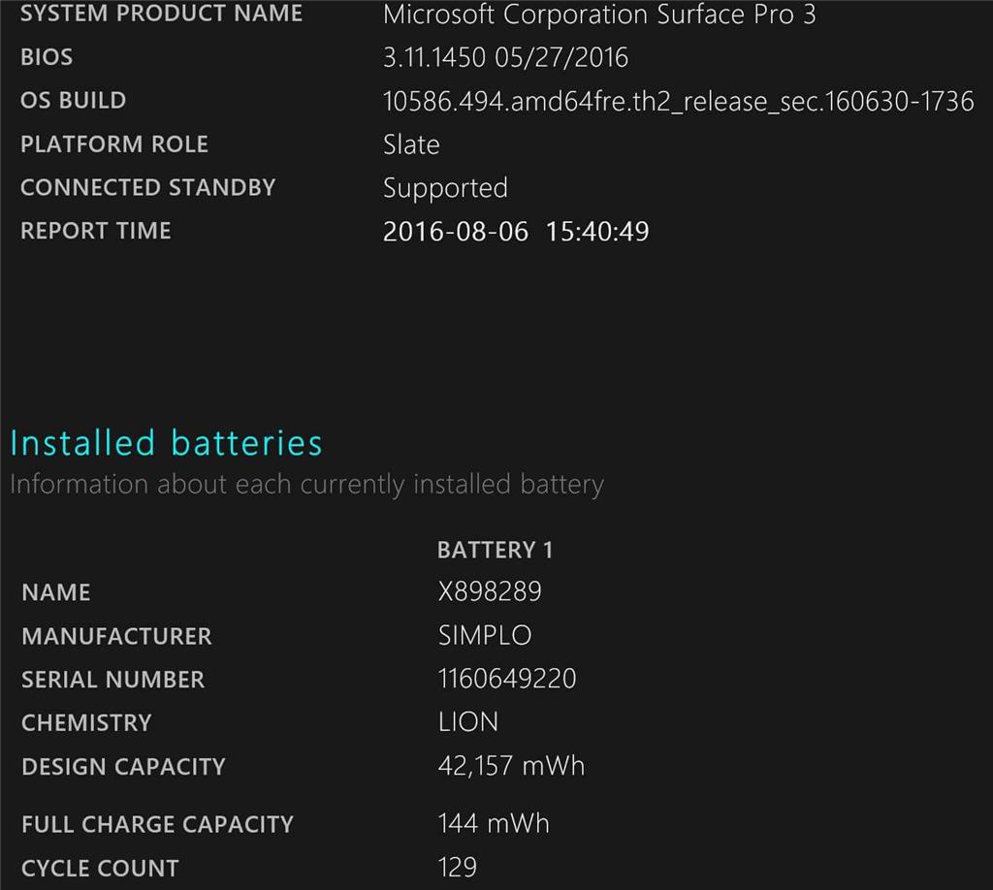
Task: Click full charge capacity 144 mWh
Action: (x=494, y=823)
